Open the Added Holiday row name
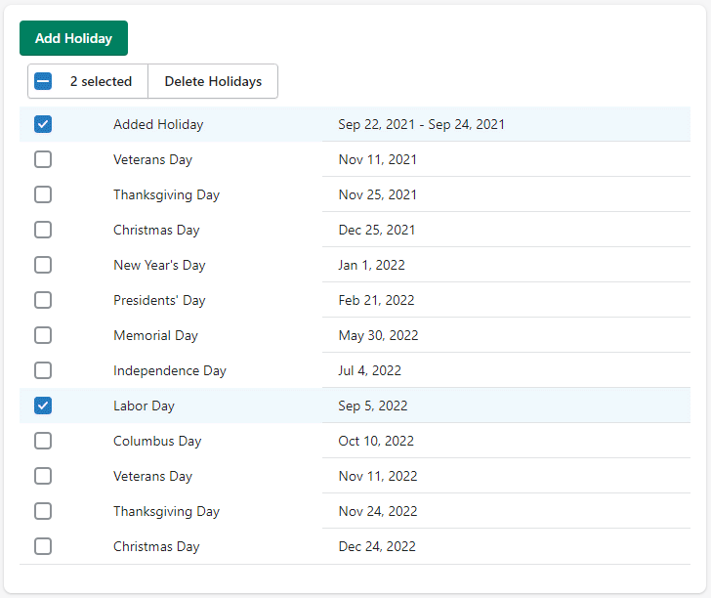Viewport: 711px width, 598px height. click(x=158, y=124)
